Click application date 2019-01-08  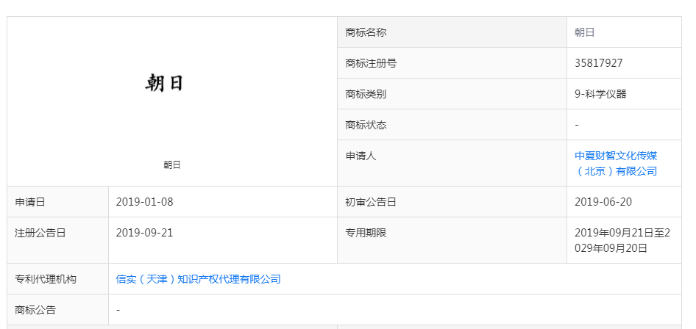tap(145, 202)
